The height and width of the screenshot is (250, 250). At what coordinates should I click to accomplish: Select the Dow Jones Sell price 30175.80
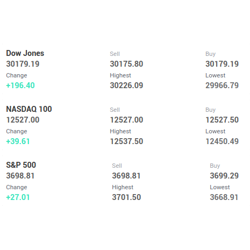tap(126, 64)
